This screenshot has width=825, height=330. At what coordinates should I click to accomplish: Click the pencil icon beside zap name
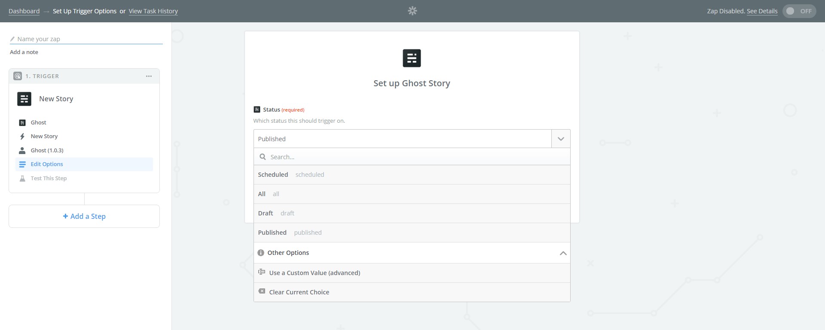(12, 39)
